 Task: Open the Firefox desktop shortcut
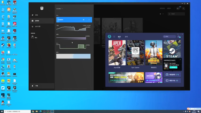3,53
